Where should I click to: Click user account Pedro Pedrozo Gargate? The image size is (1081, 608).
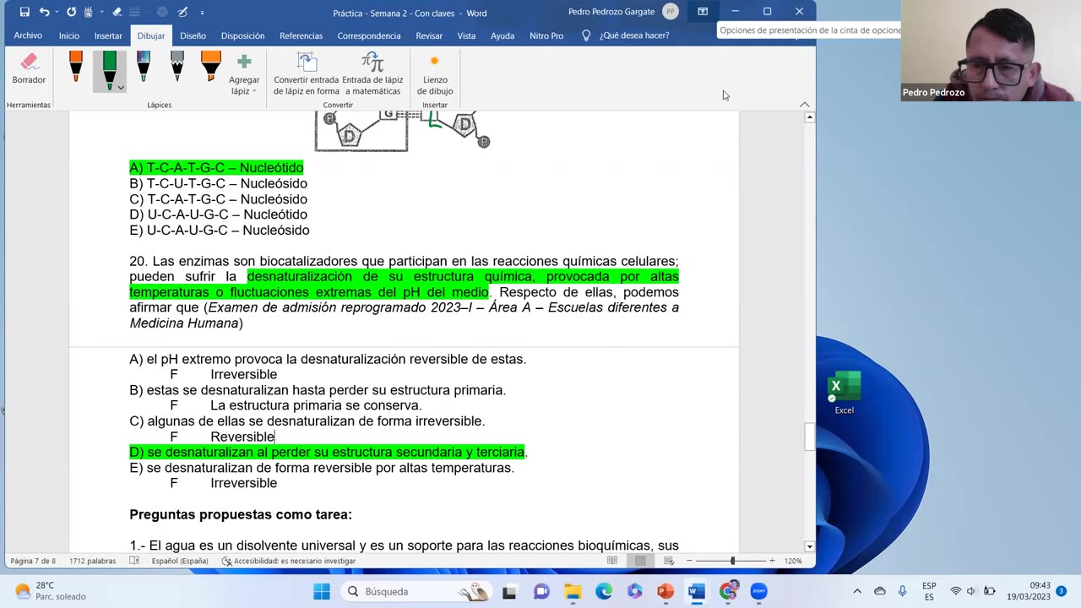pos(622,12)
